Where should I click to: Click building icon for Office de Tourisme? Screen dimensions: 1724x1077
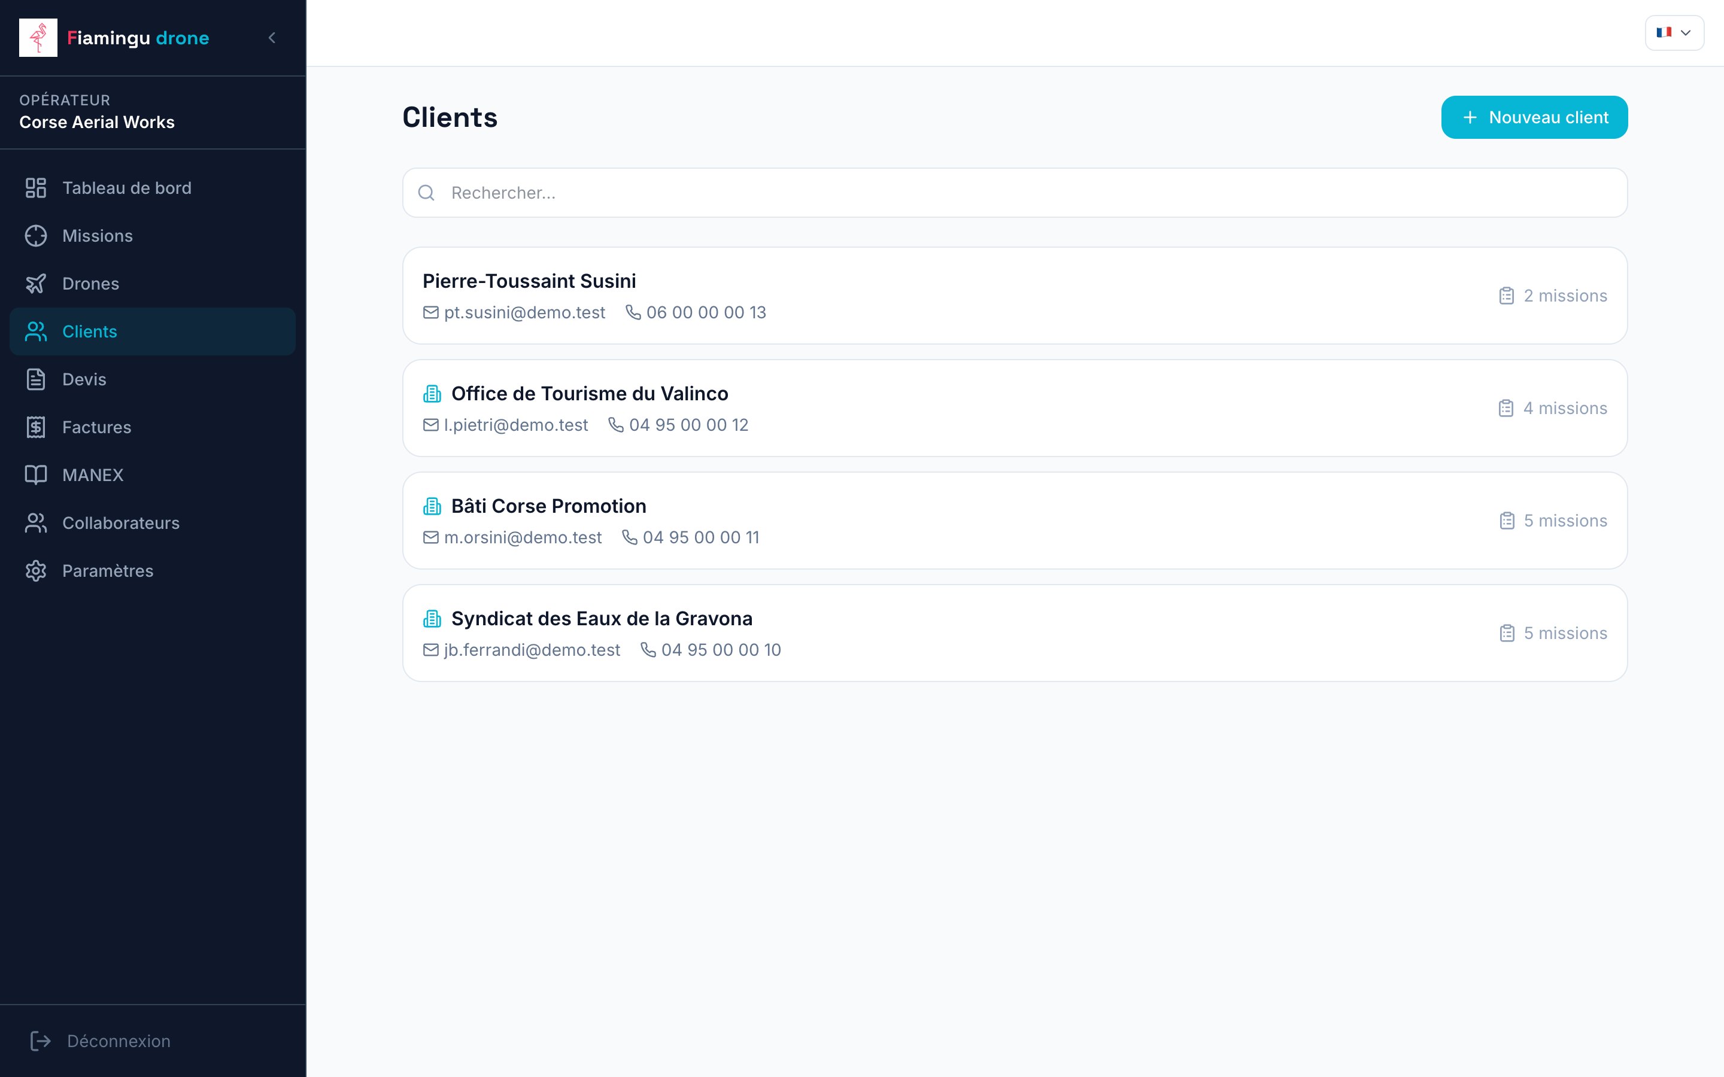pos(432,394)
